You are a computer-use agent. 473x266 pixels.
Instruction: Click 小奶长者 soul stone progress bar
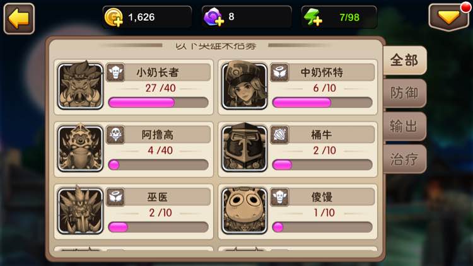tap(158, 103)
